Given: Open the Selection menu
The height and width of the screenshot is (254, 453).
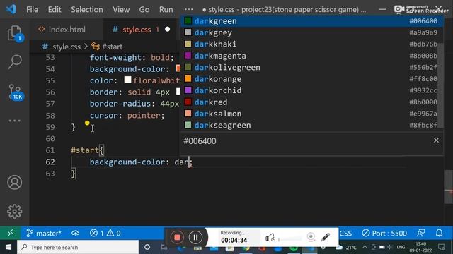Looking at the screenshot, I should tap(87, 9).
